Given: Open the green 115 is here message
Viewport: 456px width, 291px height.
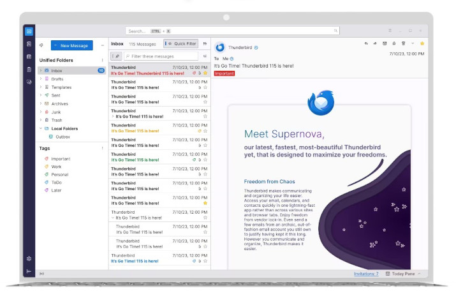Looking at the screenshot, I should (x=159, y=157).
